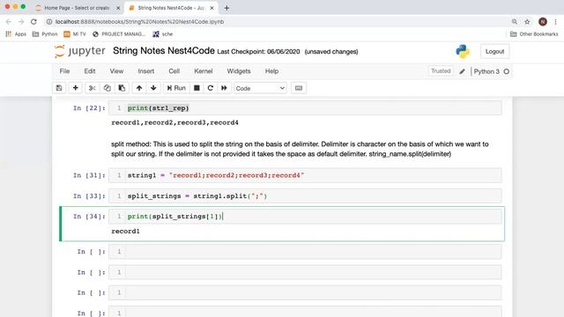Rename notebook title String Notes Nest4Code
564x317 pixels.
click(164, 51)
